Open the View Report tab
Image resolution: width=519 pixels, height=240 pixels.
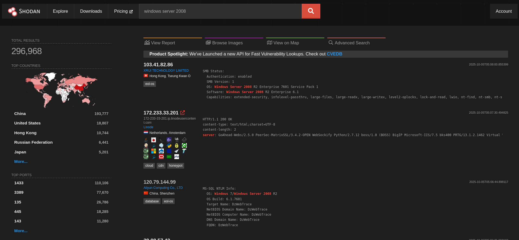(159, 43)
